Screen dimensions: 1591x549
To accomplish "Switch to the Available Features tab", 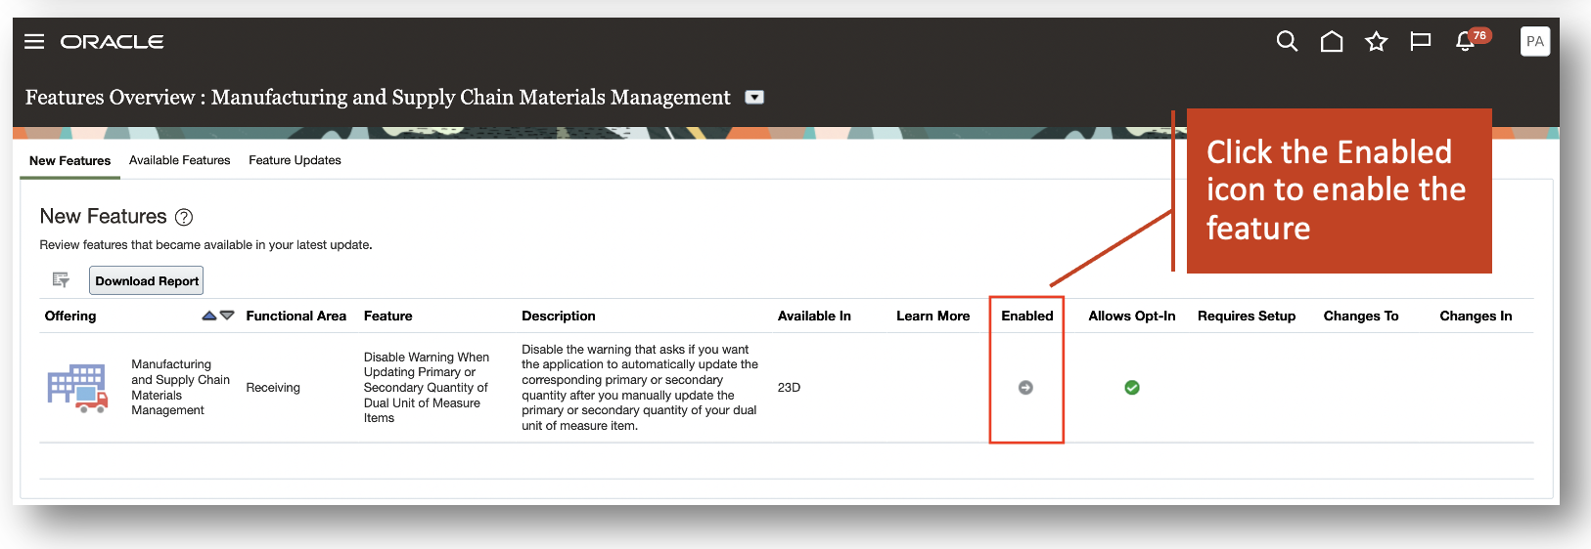I will [x=180, y=160].
